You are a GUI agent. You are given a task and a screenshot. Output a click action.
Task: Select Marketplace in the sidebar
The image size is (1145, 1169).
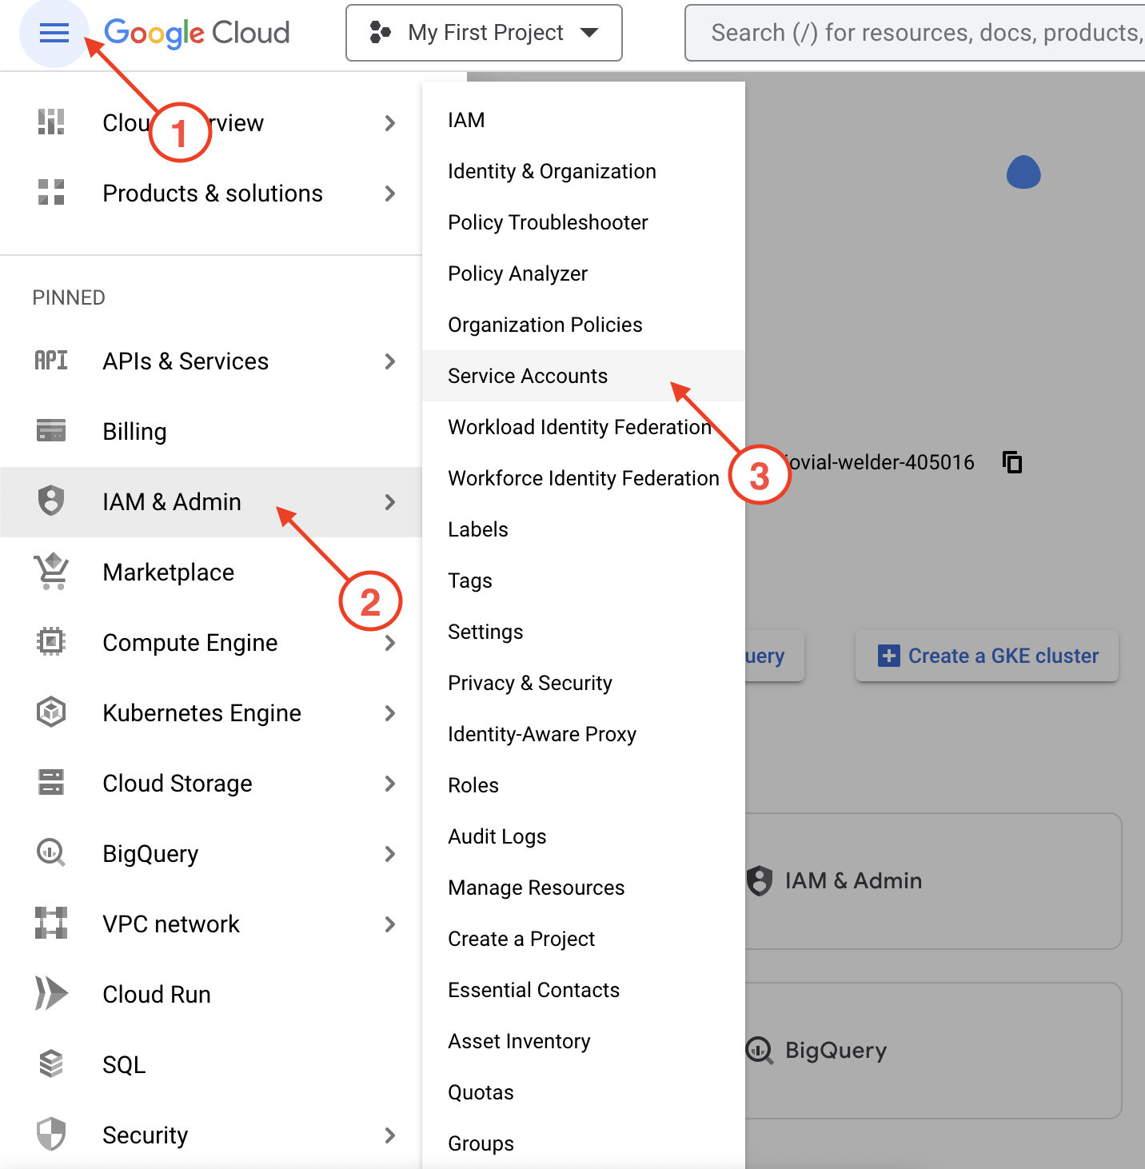pos(211,573)
